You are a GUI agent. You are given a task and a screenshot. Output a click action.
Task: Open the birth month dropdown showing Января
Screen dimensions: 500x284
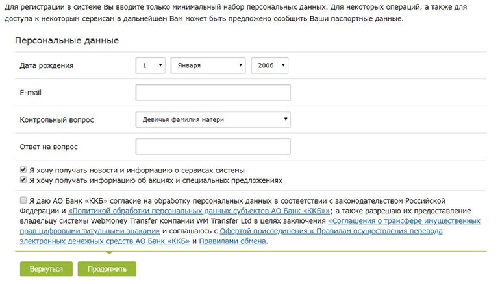(208, 65)
